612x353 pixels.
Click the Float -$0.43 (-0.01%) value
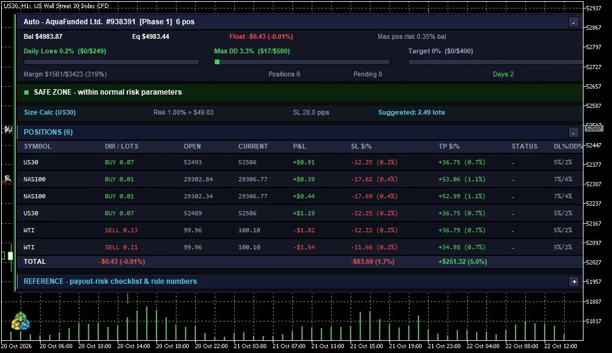click(x=261, y=37)
